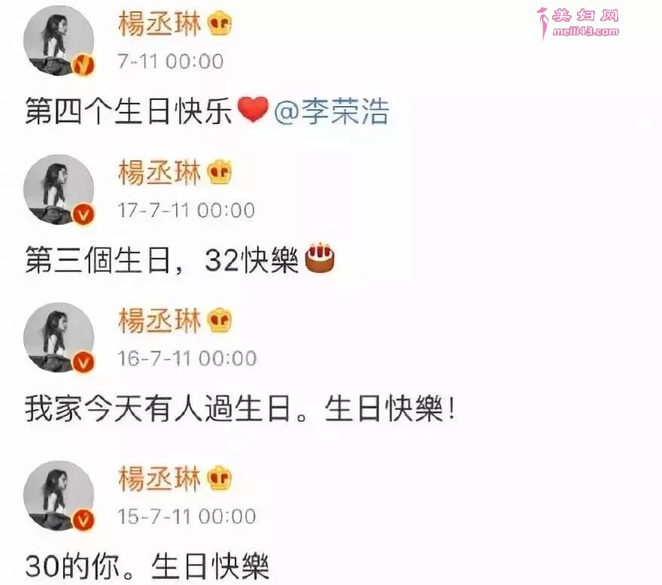Open 楊丞琳 username on 15-7-11 post
Image resolution: width=662 pixels, height=585 pixels.
[159, 478]
